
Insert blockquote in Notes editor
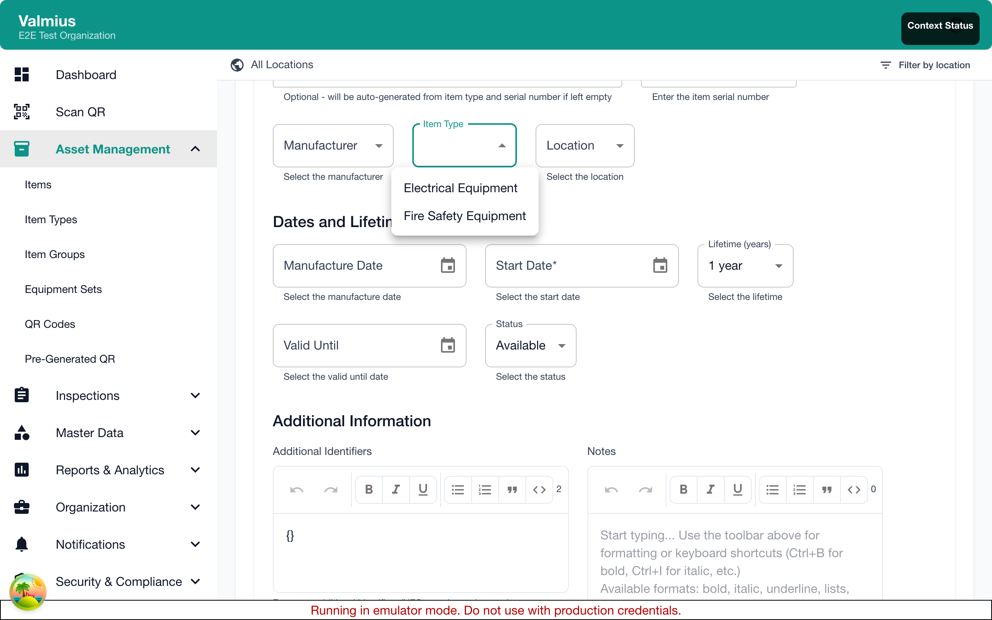pos(827,489)
